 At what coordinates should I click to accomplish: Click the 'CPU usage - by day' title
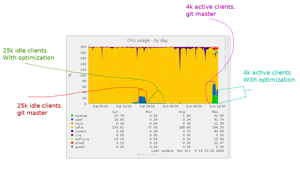point(147,41)
